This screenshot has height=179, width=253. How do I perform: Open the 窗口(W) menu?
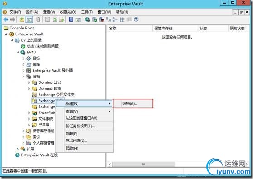coord(104,12)
